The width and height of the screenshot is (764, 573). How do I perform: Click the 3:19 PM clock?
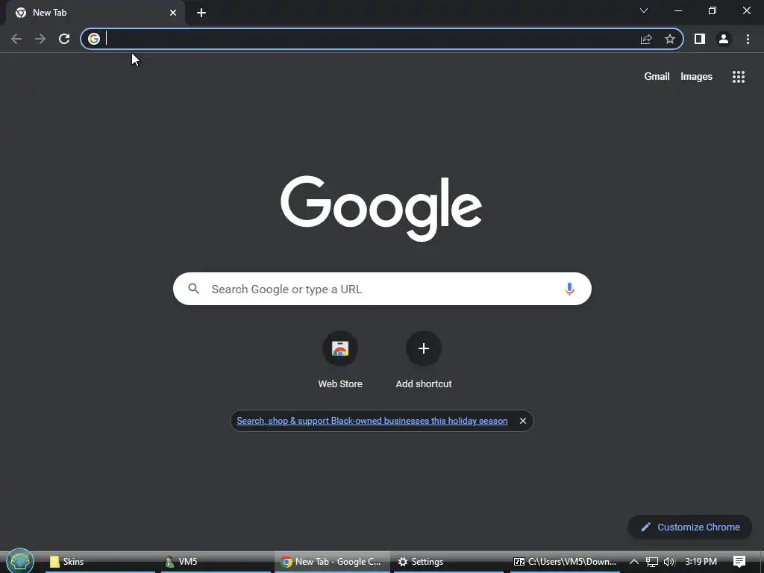(x=701, y=562)
